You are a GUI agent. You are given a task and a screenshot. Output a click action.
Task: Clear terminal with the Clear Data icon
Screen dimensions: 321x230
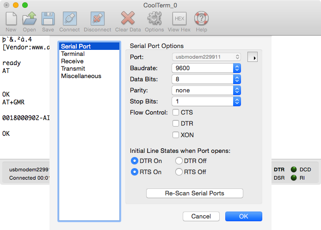tap(128, 18)
